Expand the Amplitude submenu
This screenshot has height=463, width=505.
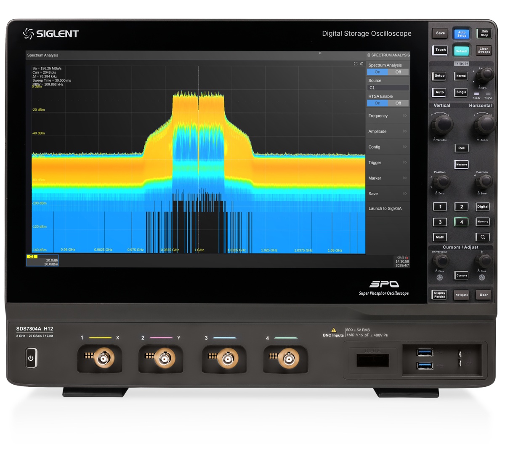pyautogui.click(x=388, y=131)
